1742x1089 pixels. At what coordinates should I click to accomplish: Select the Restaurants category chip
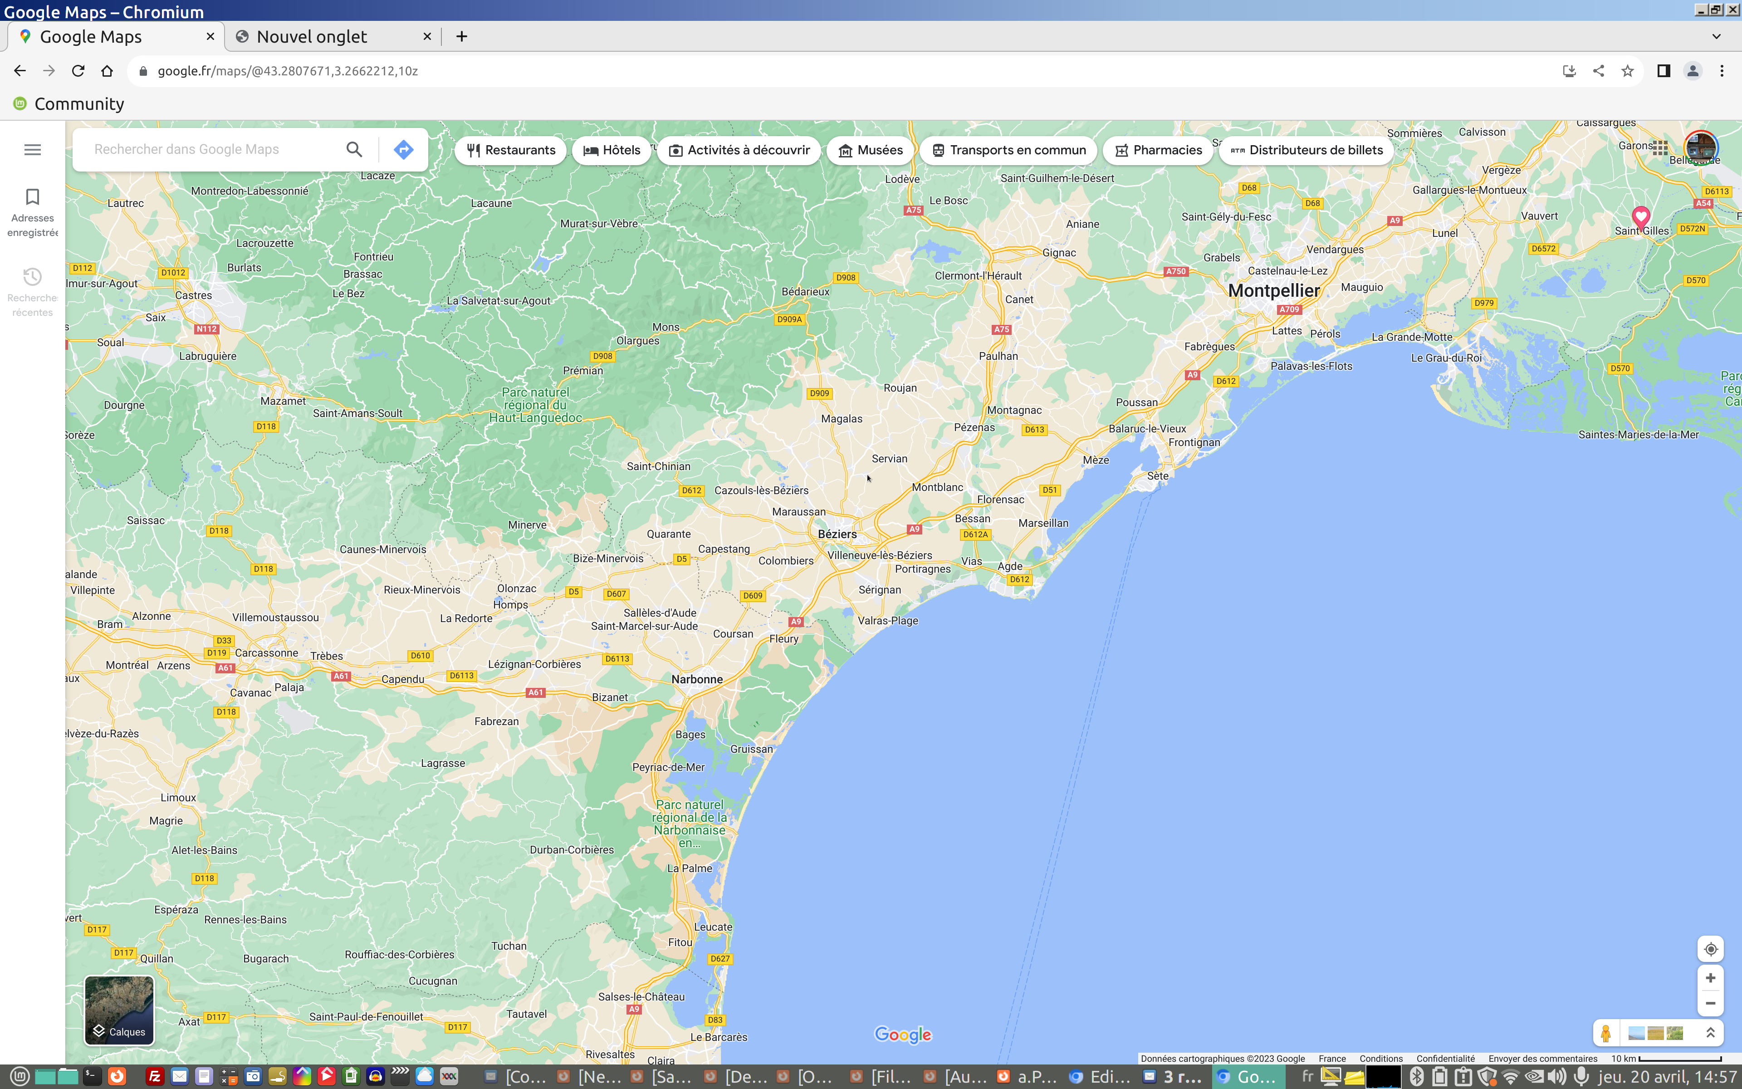pos(510,150)
